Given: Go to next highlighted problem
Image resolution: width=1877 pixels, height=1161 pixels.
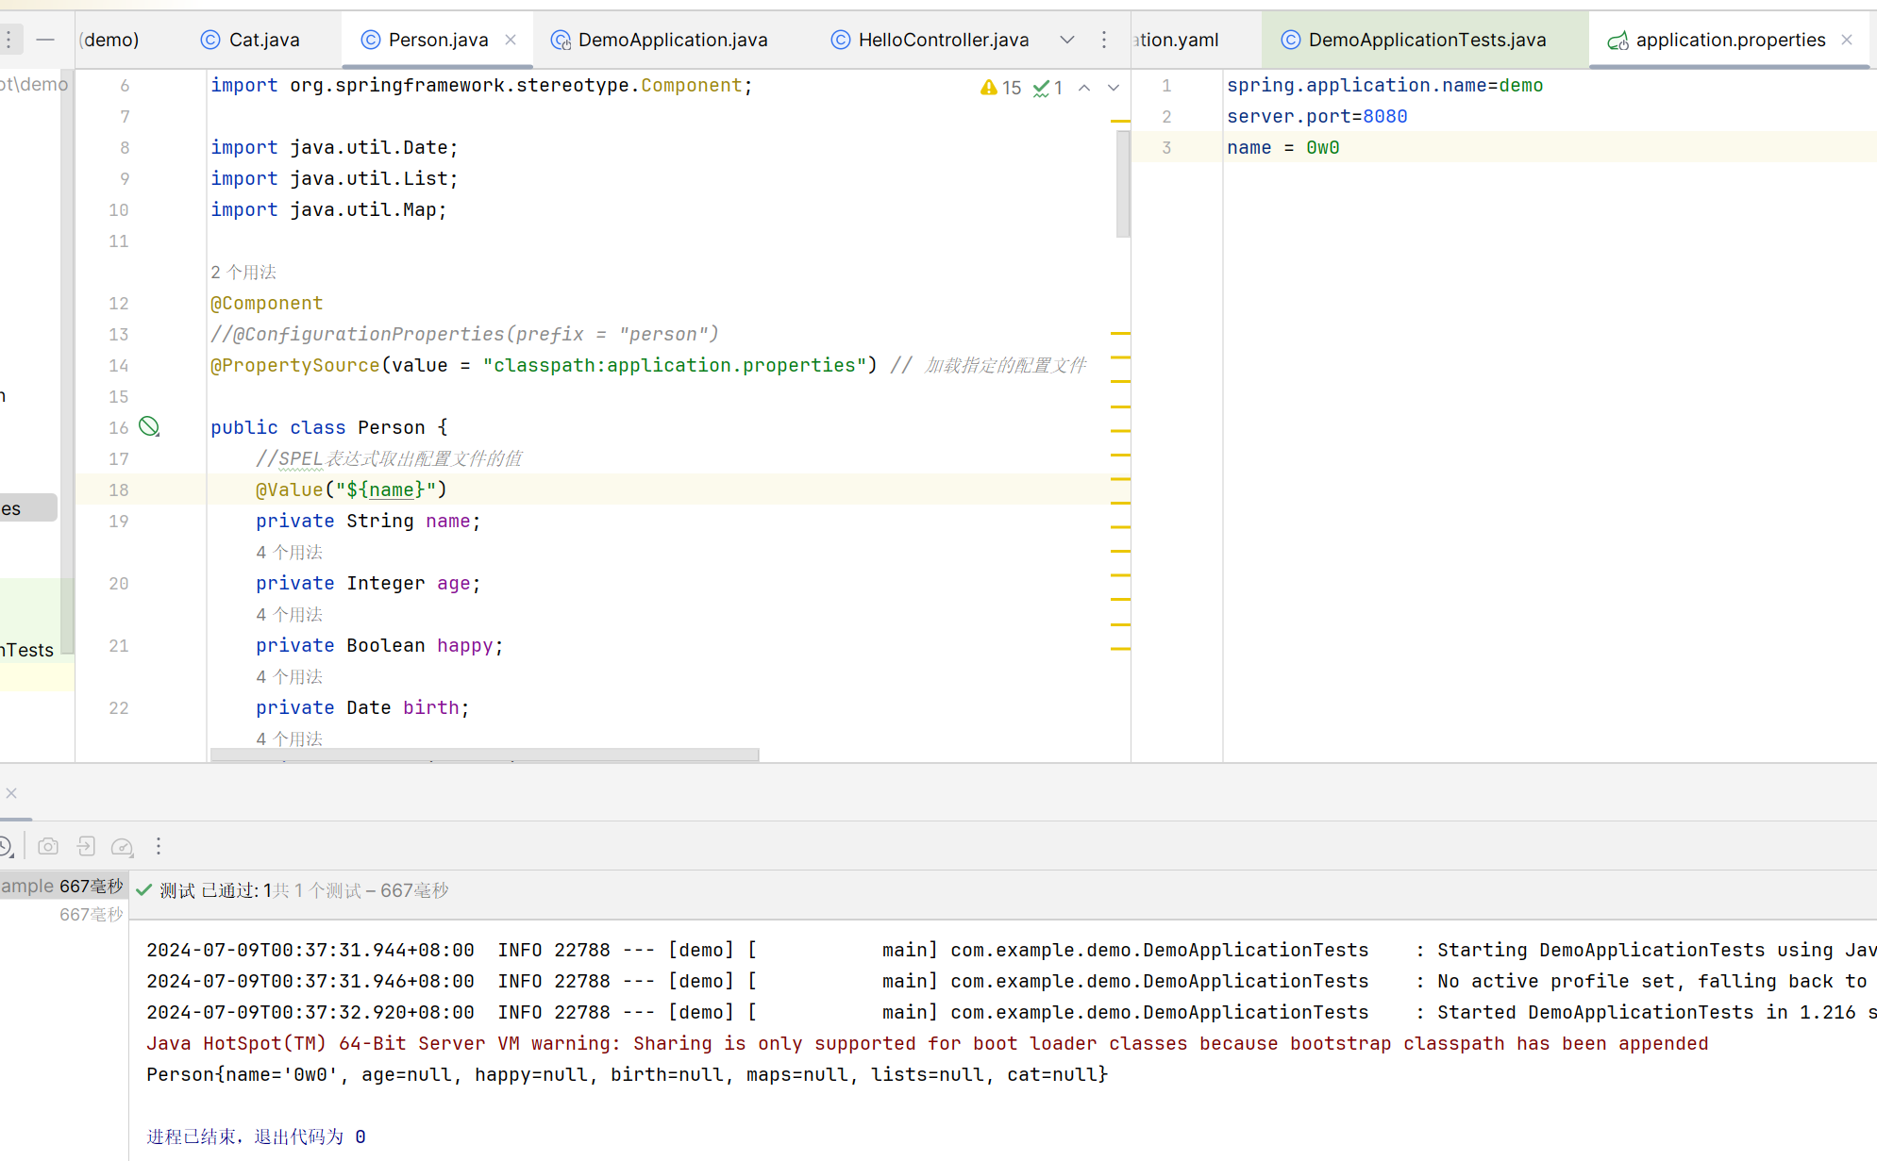Looking at the screenshot, I should (x=1114, y=88).
